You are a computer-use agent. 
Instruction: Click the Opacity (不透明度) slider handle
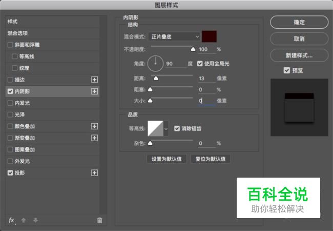click(193, 49)
